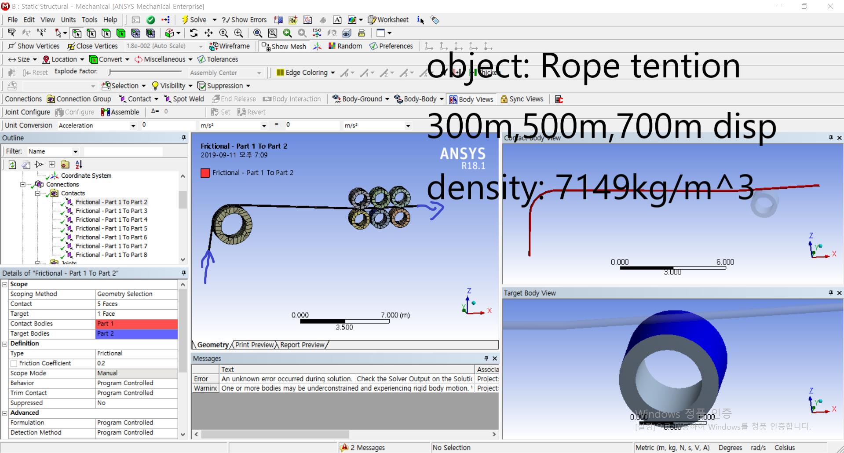844x453 pixels.
Task: Click the Ruler toggle icon
Action: pyautogui.click(x=362, y=33)
